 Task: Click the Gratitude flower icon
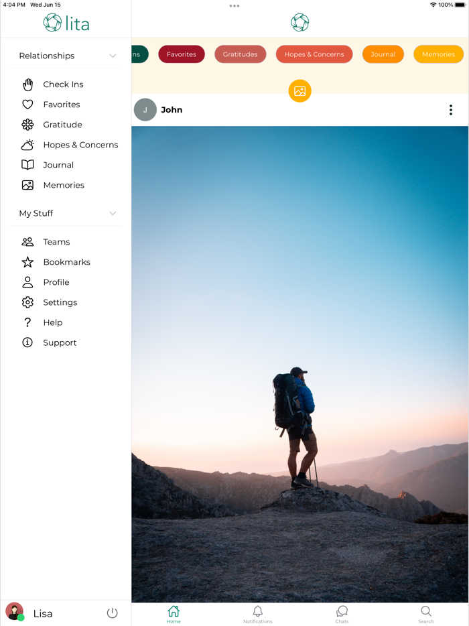tap(27, 125)
